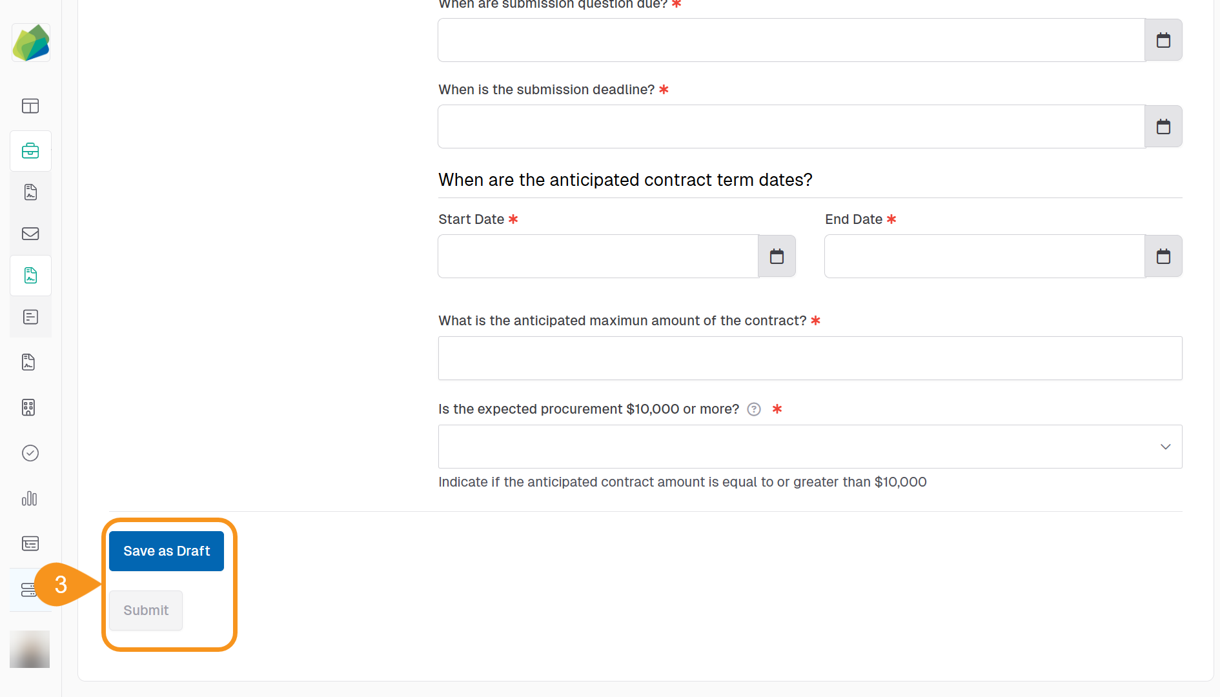Open the help tooltip beside procurement question
Viewport: 1220px width, 697px height.
[753, 409]
